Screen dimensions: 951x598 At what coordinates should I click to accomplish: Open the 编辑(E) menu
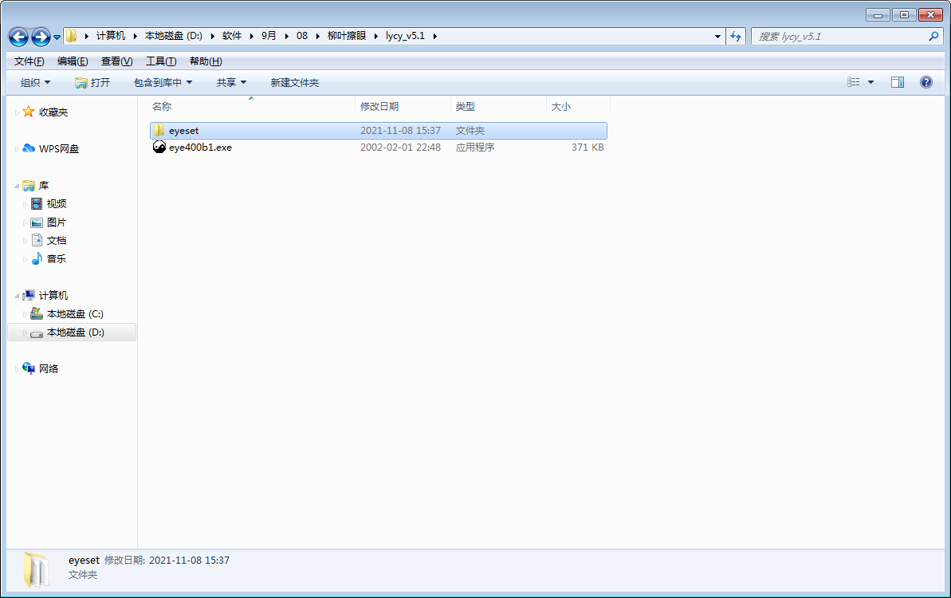click(73, 61)
